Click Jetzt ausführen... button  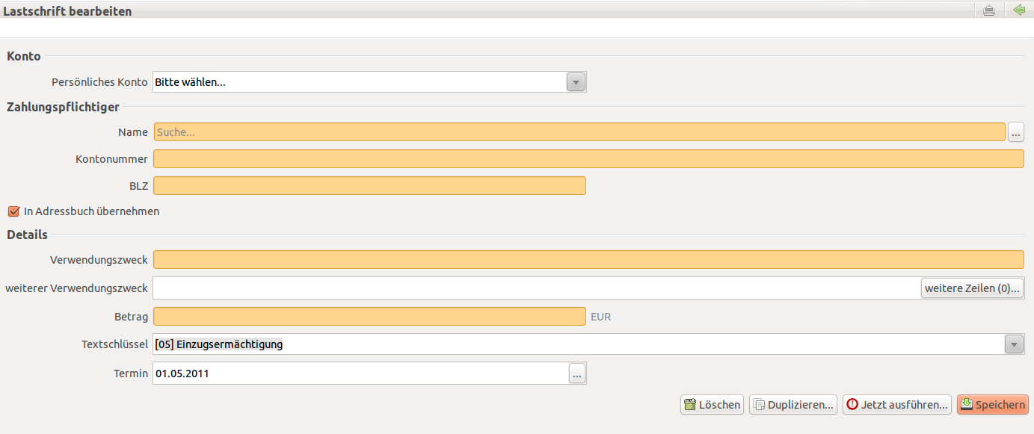click(897, 405)
